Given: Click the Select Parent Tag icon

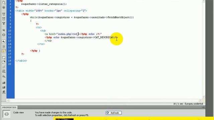Looking at the screenshot, I should [x=4, y=30].
